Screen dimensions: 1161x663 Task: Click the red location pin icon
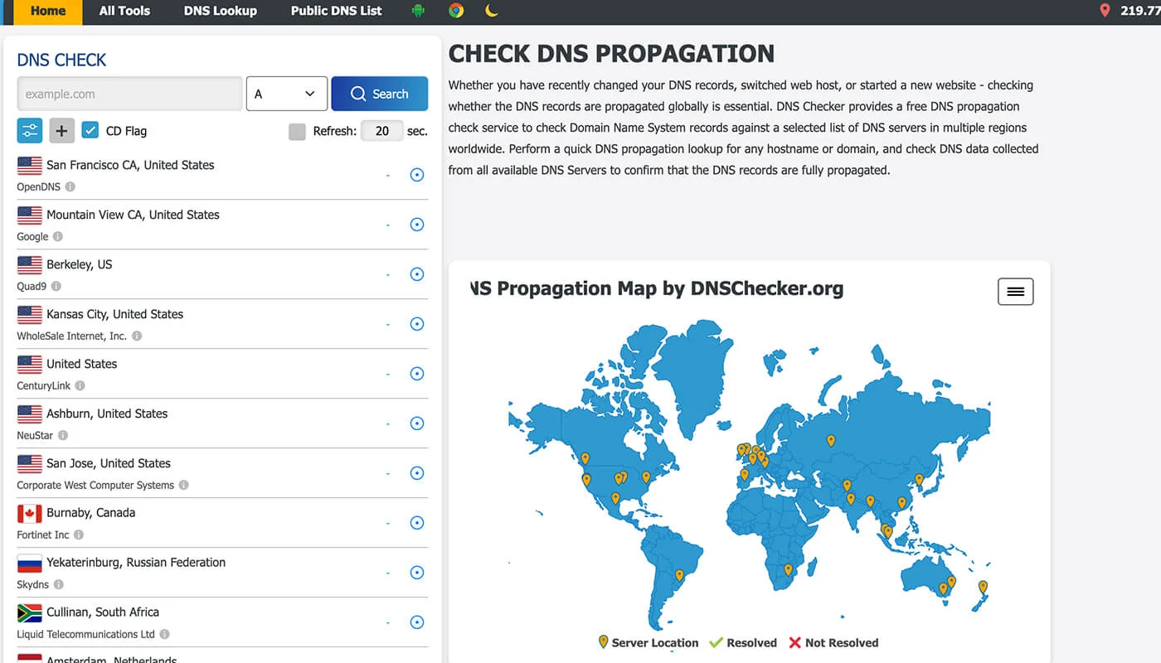click(x=1105, y=11)
